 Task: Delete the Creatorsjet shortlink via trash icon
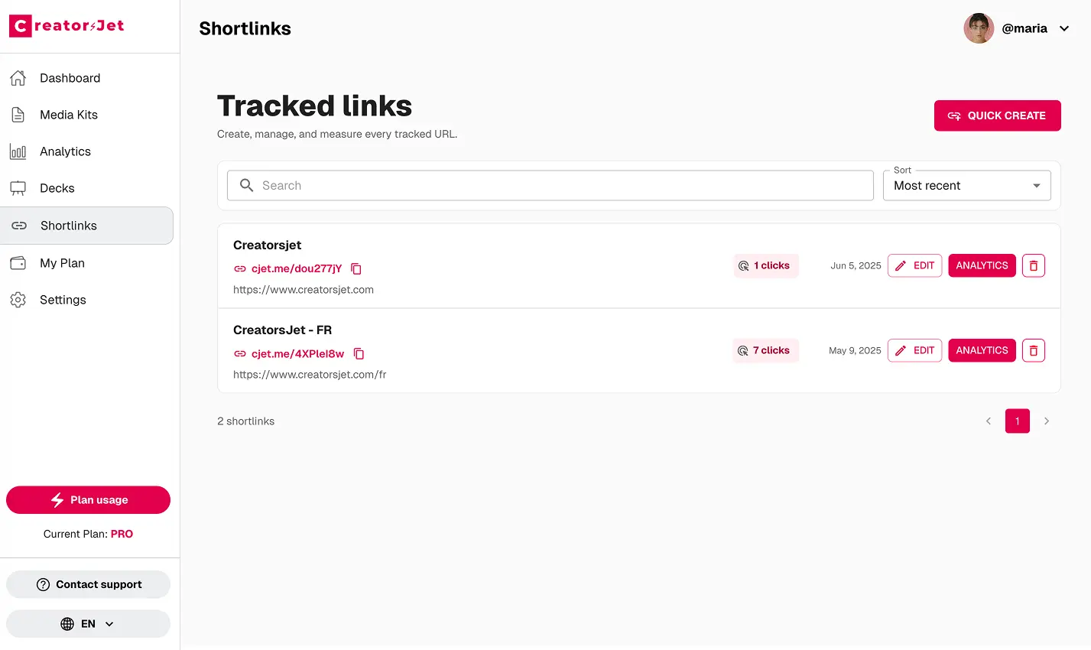(1033, 265)
